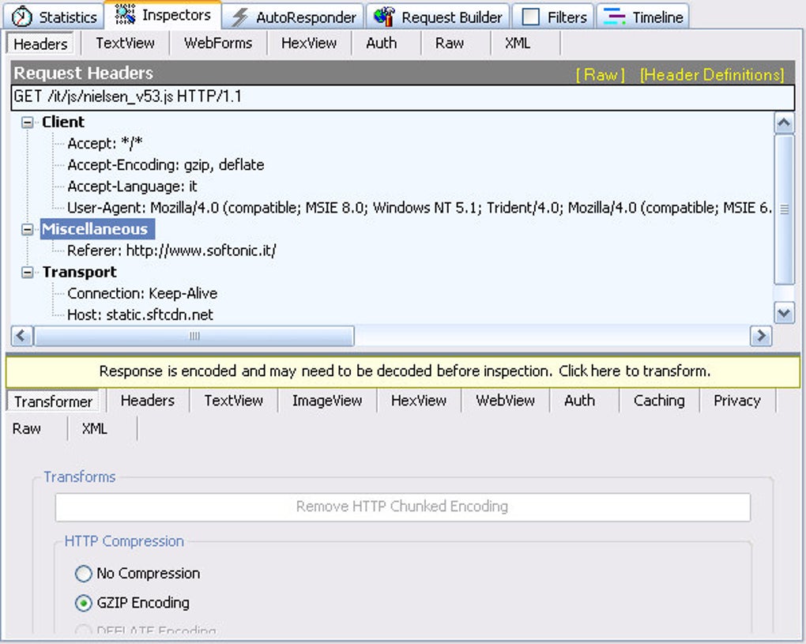806x644 pixels.
Task: Open the response Raw tab
Action: pyautogui.click(x=27, y=428)
